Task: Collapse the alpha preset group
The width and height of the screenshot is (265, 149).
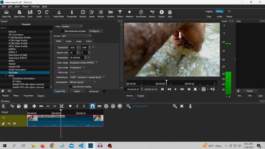Action: [x=6, y=75]
